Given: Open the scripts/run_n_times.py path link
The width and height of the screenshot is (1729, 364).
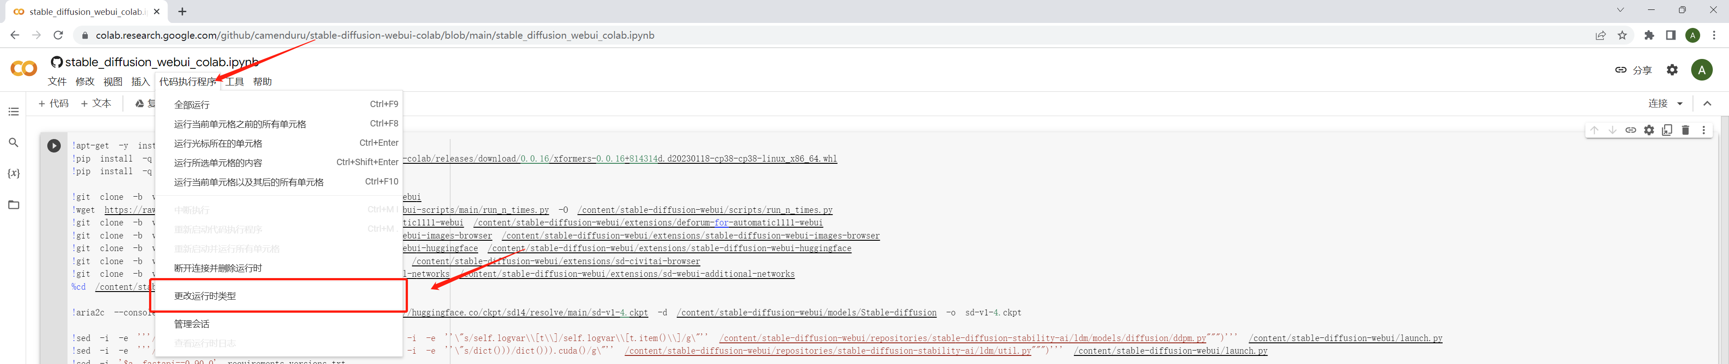Looking at the screenshot, I should pyautogui.click(x=705, y=210).
